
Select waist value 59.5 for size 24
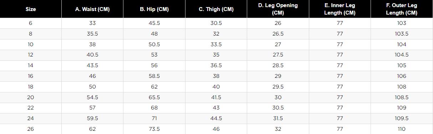click(x=92, y=118)
